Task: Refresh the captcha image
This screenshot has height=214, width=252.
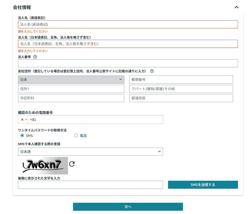Action: coord(72,164)
